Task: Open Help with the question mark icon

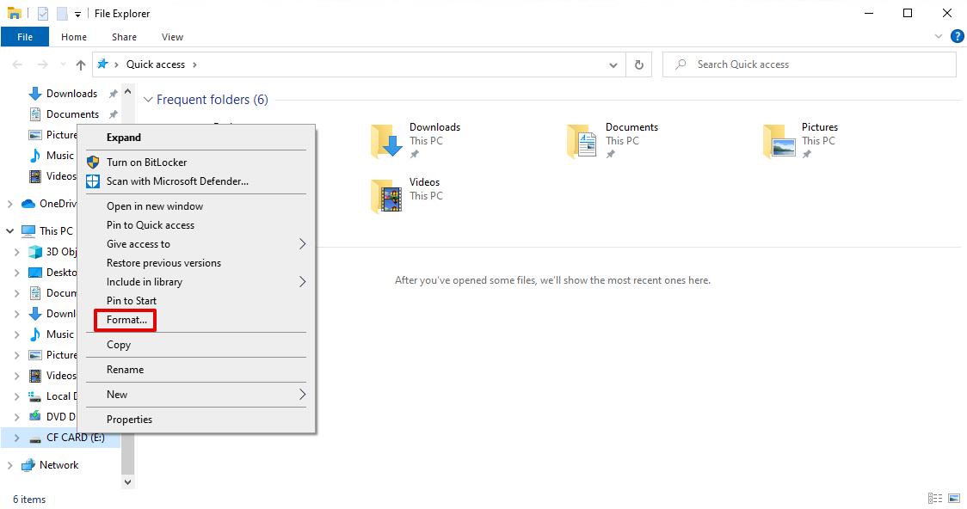Action: click(958, 36)
